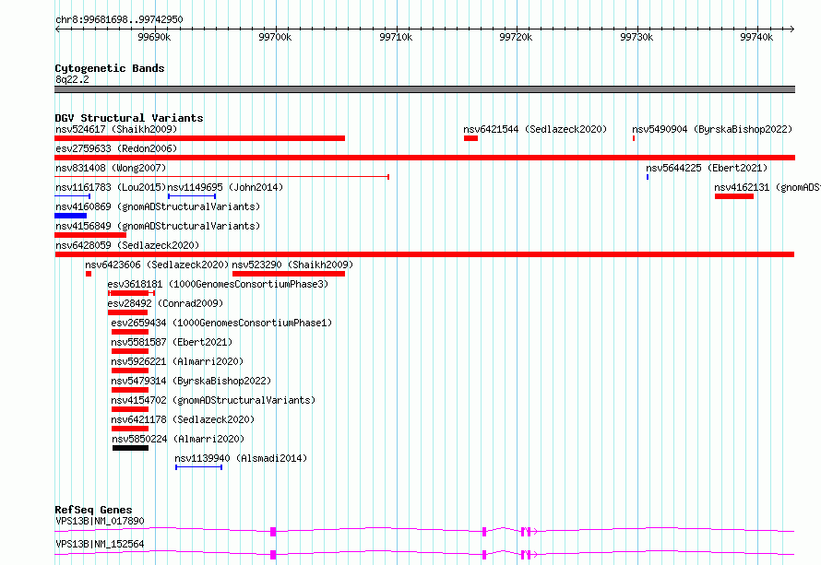The image size is (821, 565).
Task: Click the VPS13B|NM_152564 transcript label
Action: (100, 544)
